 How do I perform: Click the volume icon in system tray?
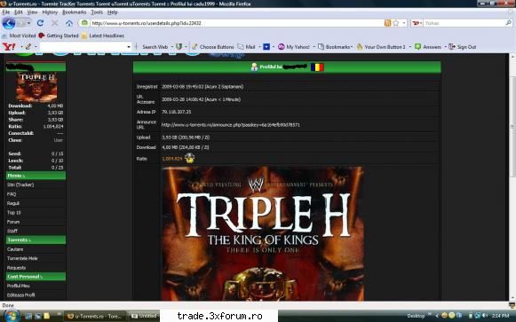coord(485,316)
